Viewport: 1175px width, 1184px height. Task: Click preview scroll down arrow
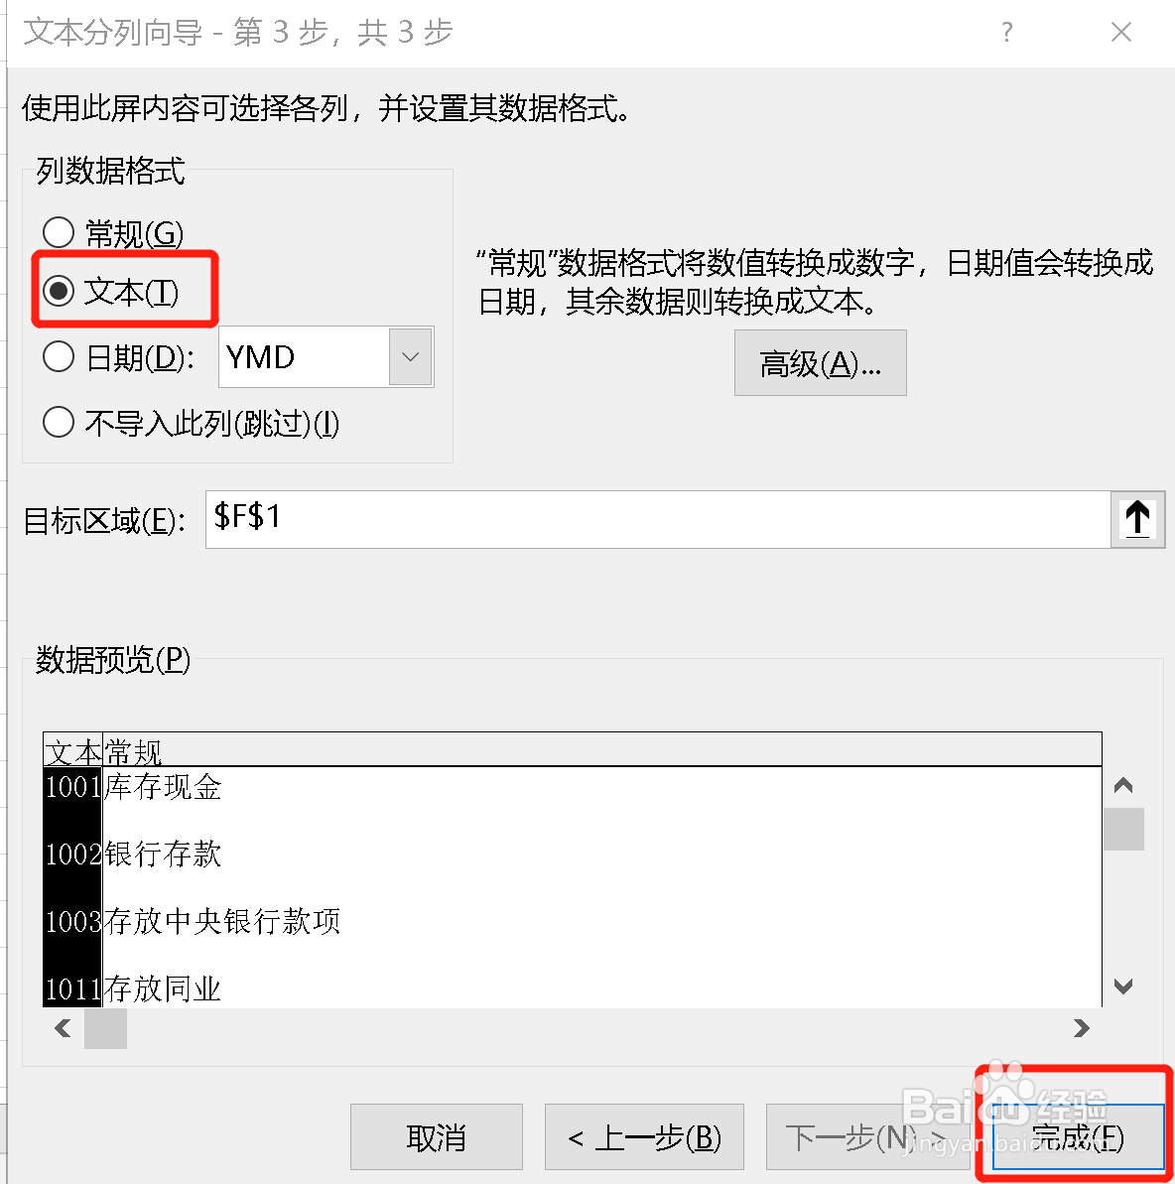click(x=1122, y=987)
